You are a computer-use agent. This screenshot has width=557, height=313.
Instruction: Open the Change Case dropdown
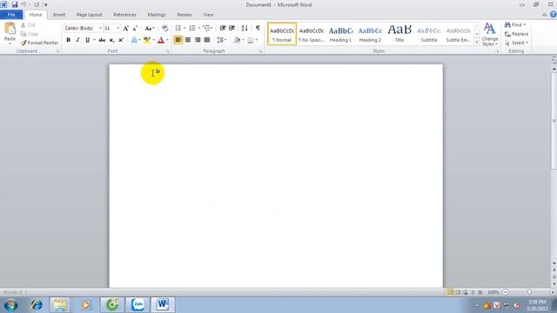pos(150,28)
